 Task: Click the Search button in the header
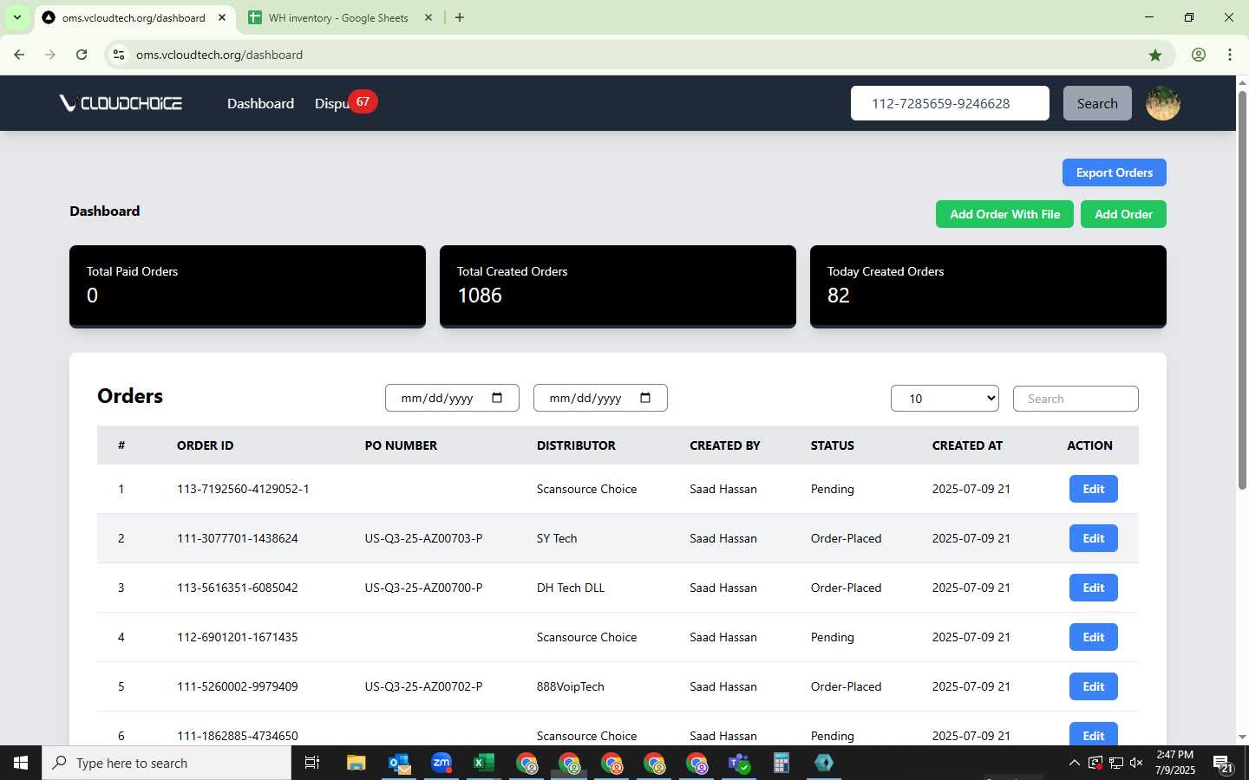pyautogui.click(x=1097, y=103)
